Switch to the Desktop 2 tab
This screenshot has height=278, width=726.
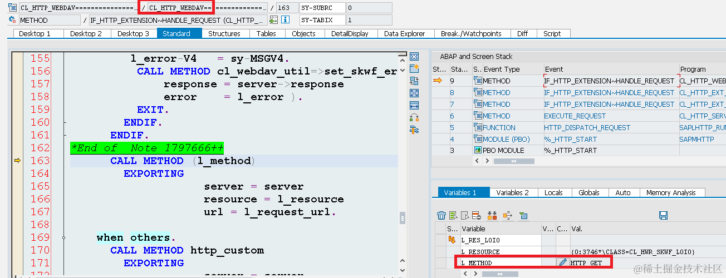pyautogui.click(x=86, y=33)
